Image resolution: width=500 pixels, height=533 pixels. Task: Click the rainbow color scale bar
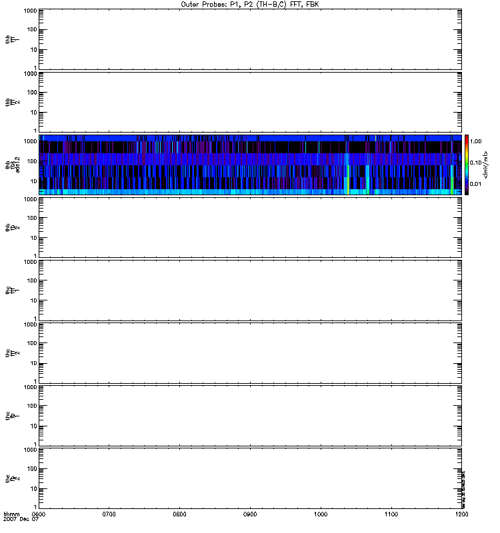[x=467, y=165]
